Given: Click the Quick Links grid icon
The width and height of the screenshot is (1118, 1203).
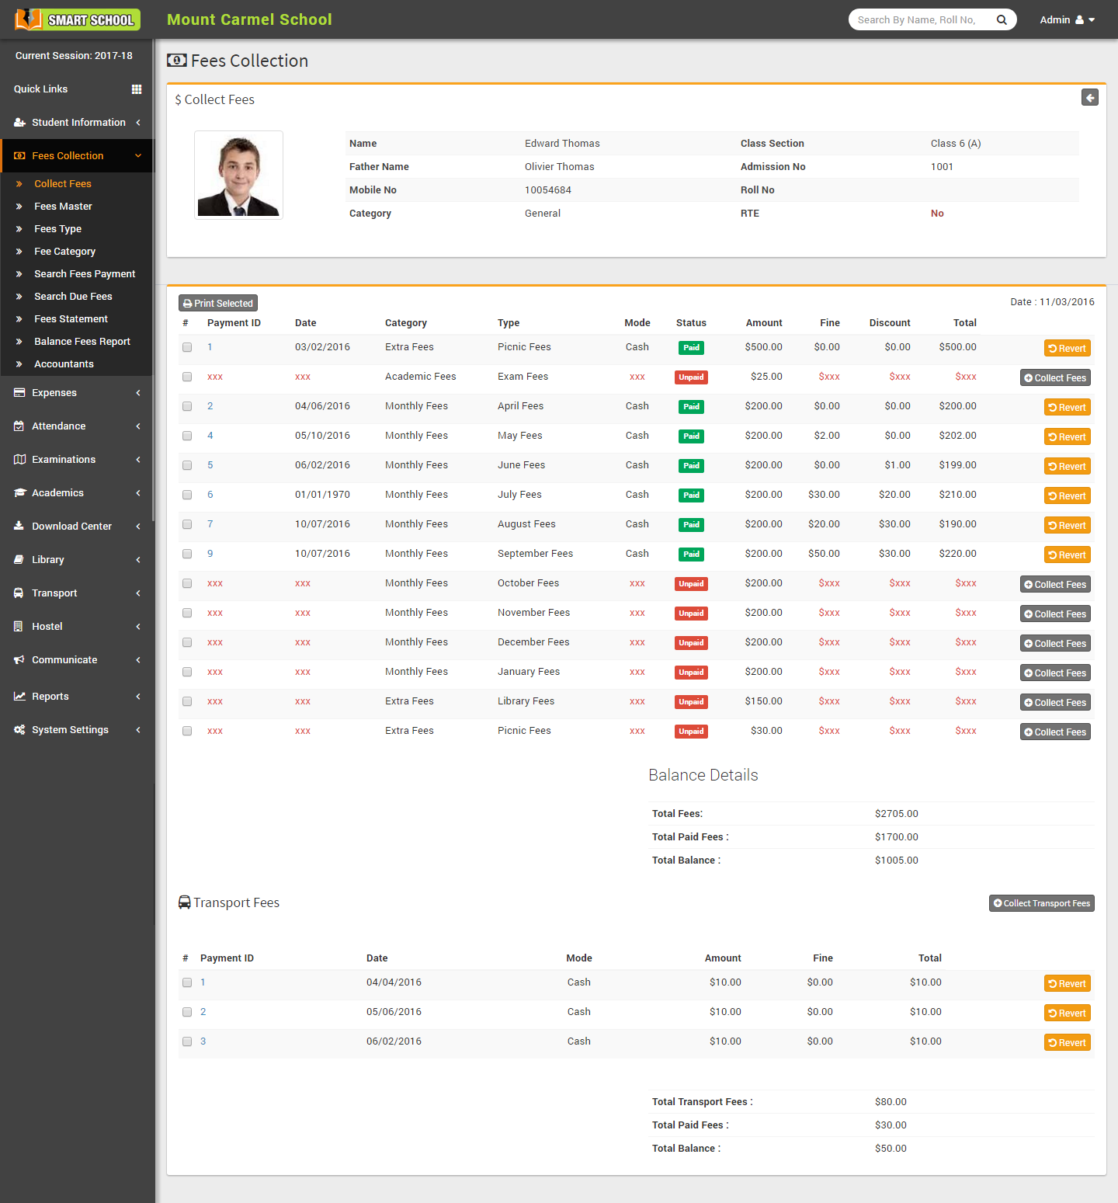Looking at the screenshot, I should [x=137, y=89].
